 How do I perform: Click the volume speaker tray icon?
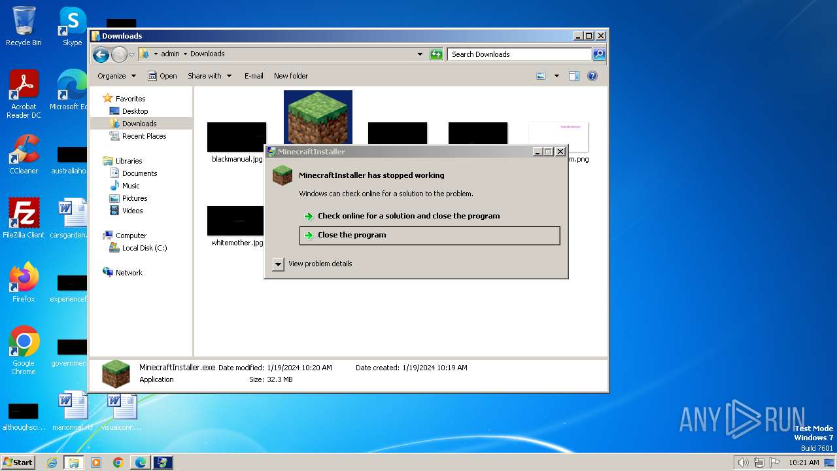pyautogui.click(x=743, y=462)
